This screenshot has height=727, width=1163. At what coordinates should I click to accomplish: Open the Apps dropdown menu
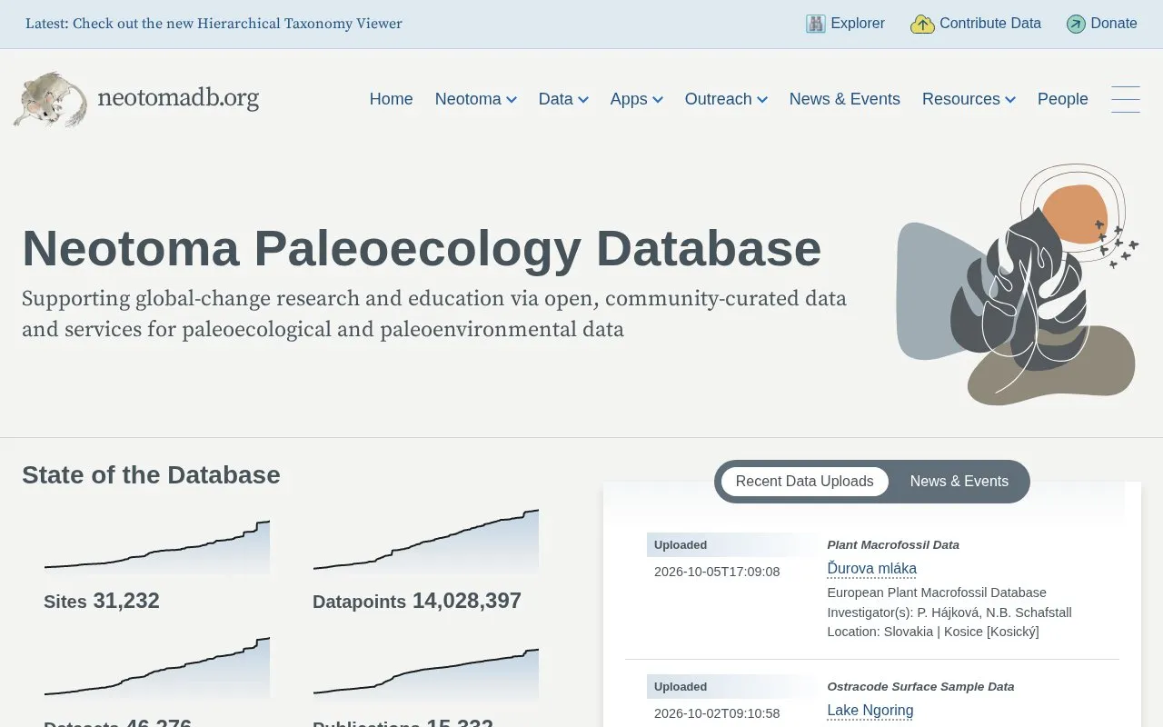[636, 99]
